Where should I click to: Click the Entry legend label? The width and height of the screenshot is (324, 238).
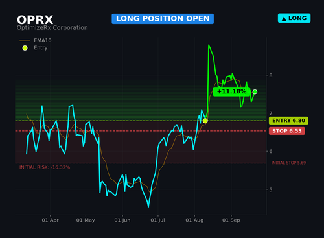point(41,47)
